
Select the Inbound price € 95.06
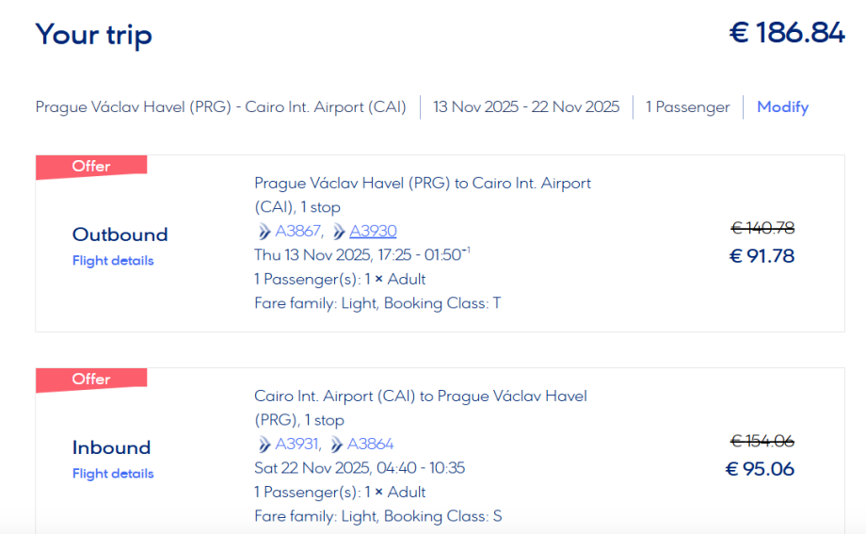point(762,469)
